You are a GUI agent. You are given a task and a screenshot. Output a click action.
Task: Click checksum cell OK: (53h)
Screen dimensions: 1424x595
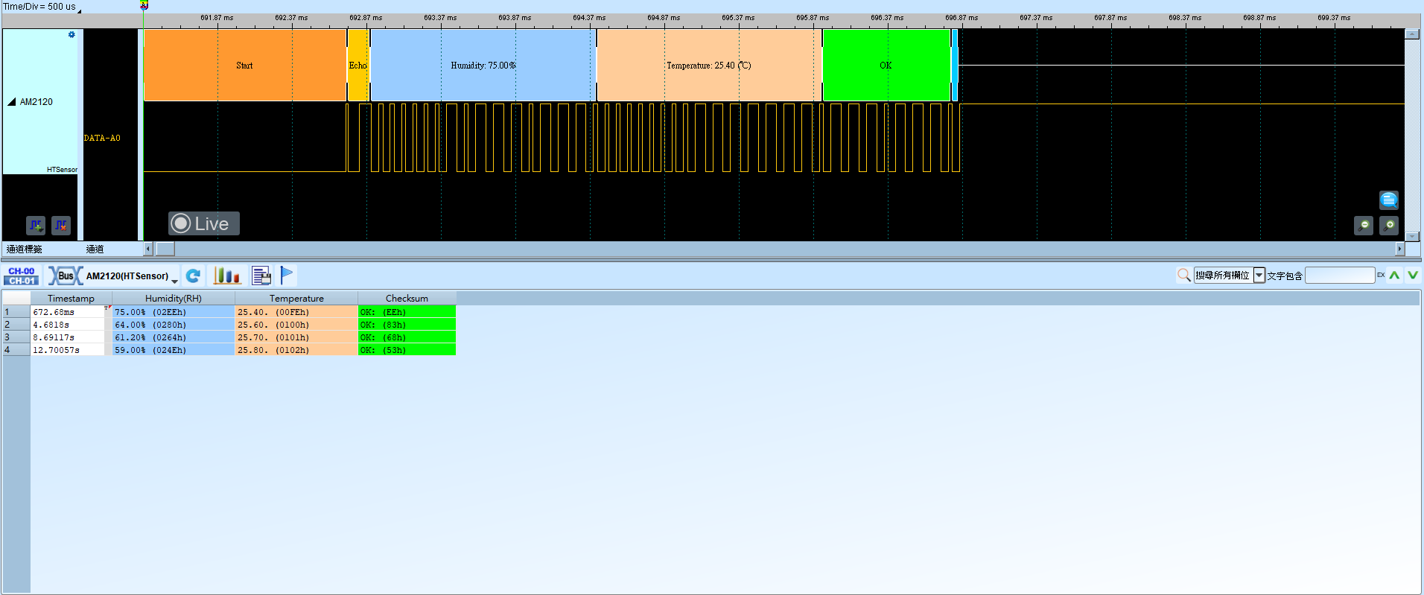tap(407, 350)
